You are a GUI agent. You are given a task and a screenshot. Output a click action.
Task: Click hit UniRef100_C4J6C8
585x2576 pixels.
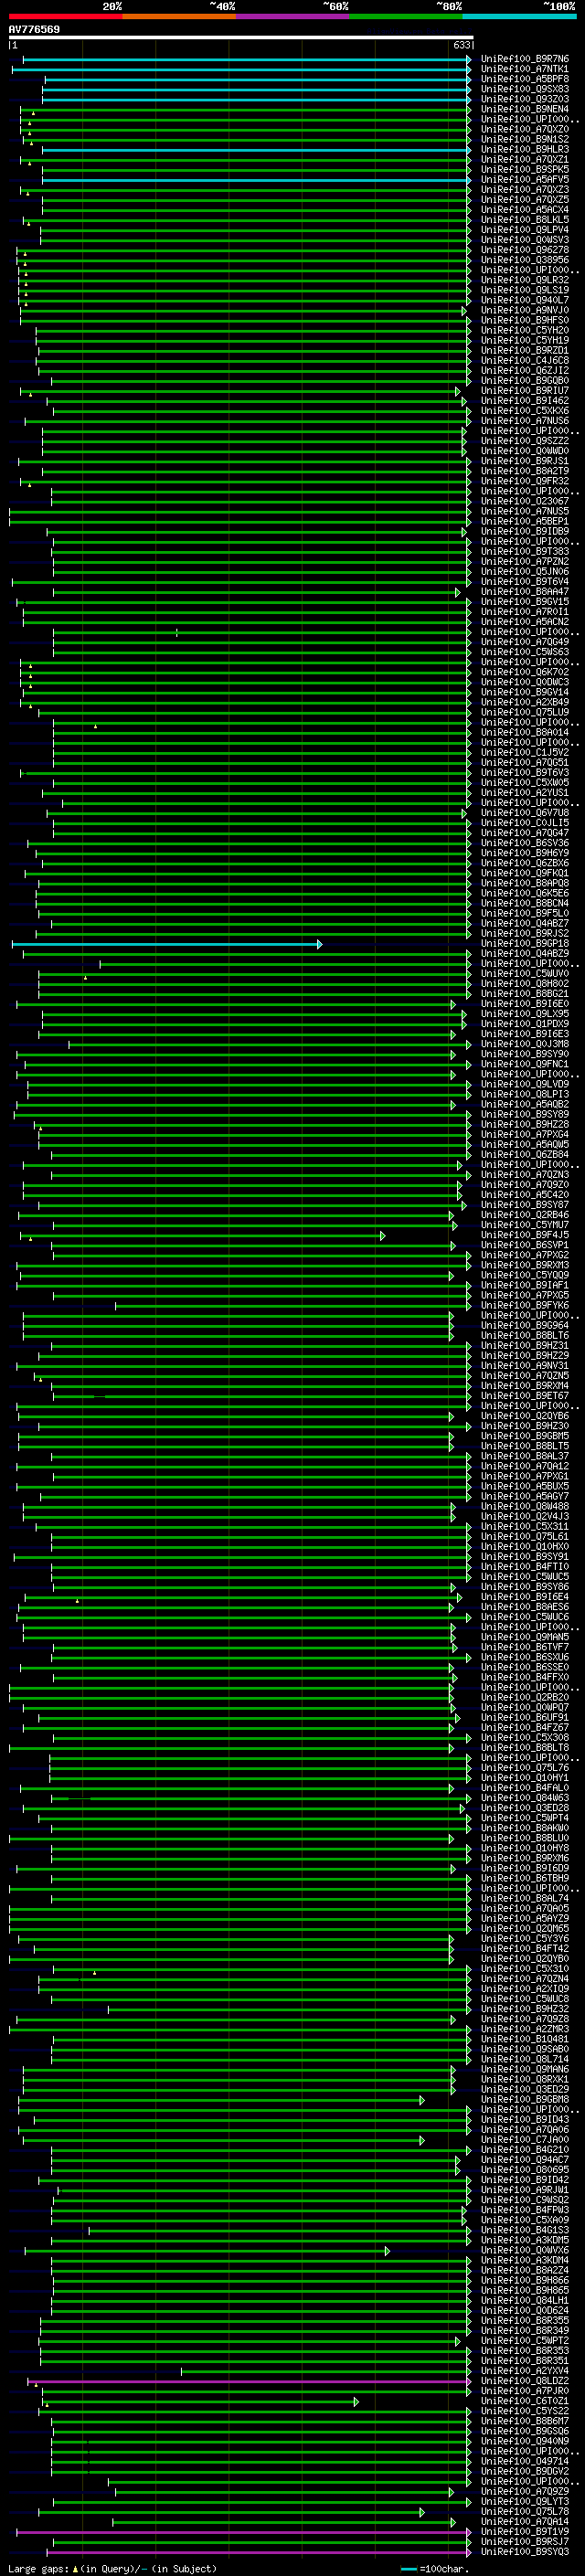(x=524, y=361)
